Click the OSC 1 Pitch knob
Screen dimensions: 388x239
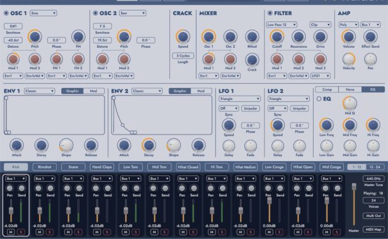[35, 36]
